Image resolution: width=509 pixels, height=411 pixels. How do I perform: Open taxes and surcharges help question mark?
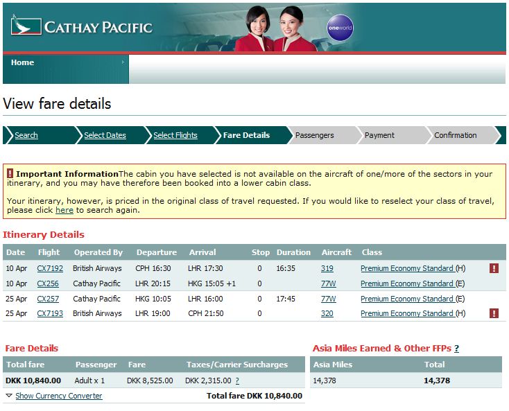click(237, 381)
